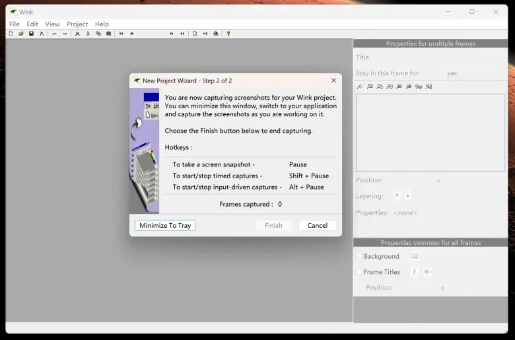The width and height of the screenshot is (515, 340).
Task: Click the wizard illustration image
Action: [x=145, y=151]
